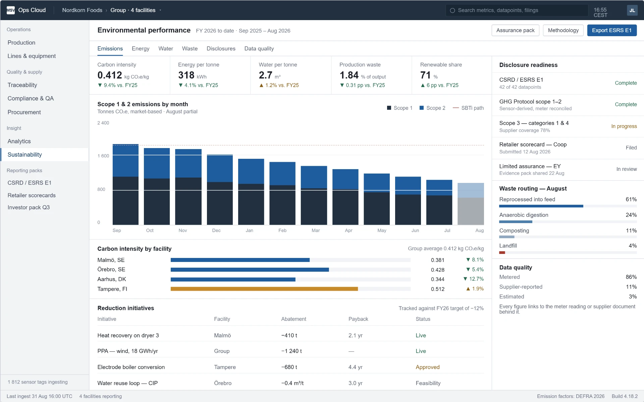Switch to the Waste tab
The width and height of the screenshot is (644, 402).
point(190,49)
